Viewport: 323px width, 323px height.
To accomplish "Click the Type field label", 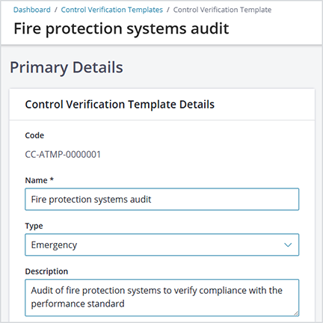I will pos(34,226).
